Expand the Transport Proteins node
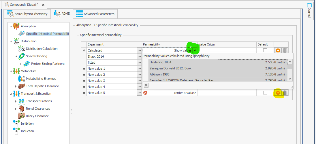316x144 pixels. pos(16,101)
